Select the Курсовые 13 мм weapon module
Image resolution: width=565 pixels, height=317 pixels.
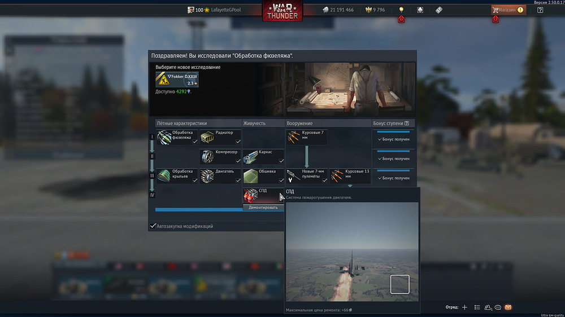click(338, 176)
